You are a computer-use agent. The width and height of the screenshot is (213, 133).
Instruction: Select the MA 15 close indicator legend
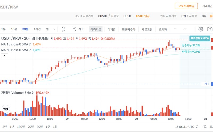click(16, 44)
